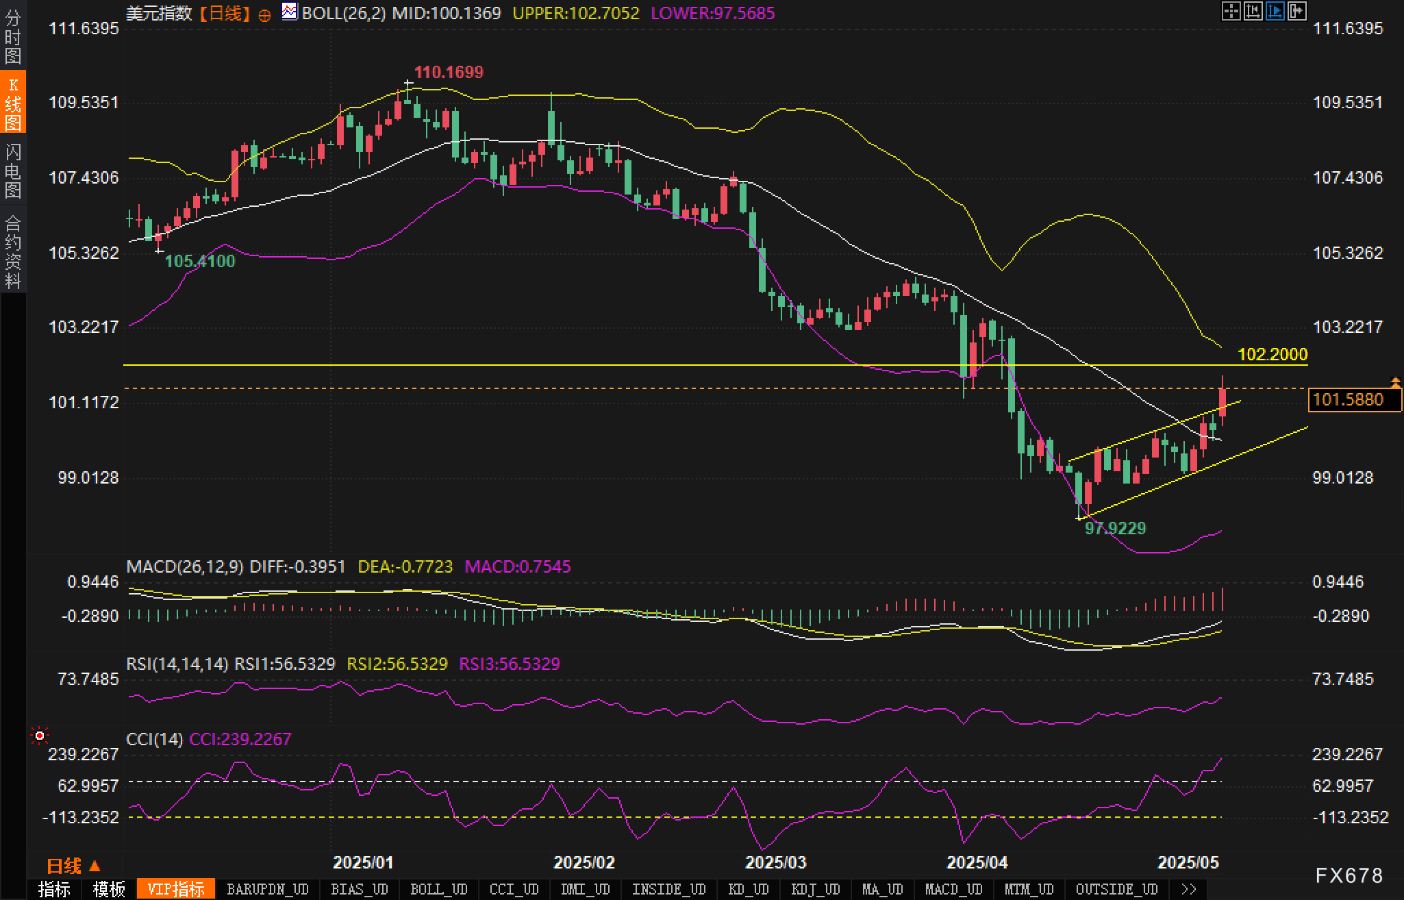Apply the KDJ_UD indicator
1404x900 pixels.
pyautogui.click(x=815, y=889)
